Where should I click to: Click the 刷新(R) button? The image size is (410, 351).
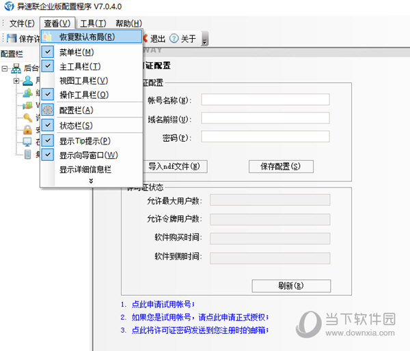coord(291,286)
